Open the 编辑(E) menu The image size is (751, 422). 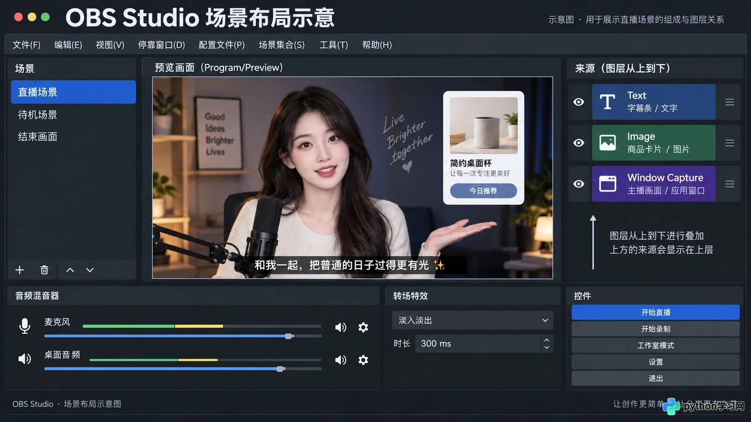tap(68, 45)
